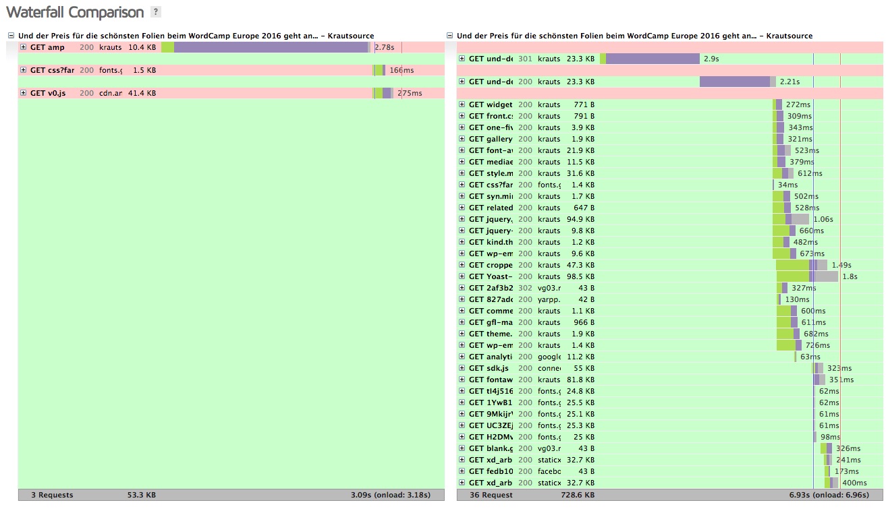
Task: Expand the GET gallery request row
Action: (x=462, y=139)
